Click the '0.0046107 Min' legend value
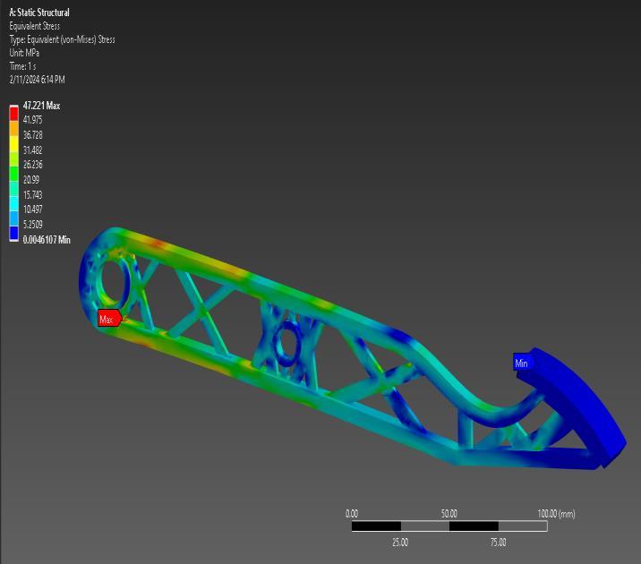Image resolution: width=641 pixels, height=564 pixels. coord(47,240)
